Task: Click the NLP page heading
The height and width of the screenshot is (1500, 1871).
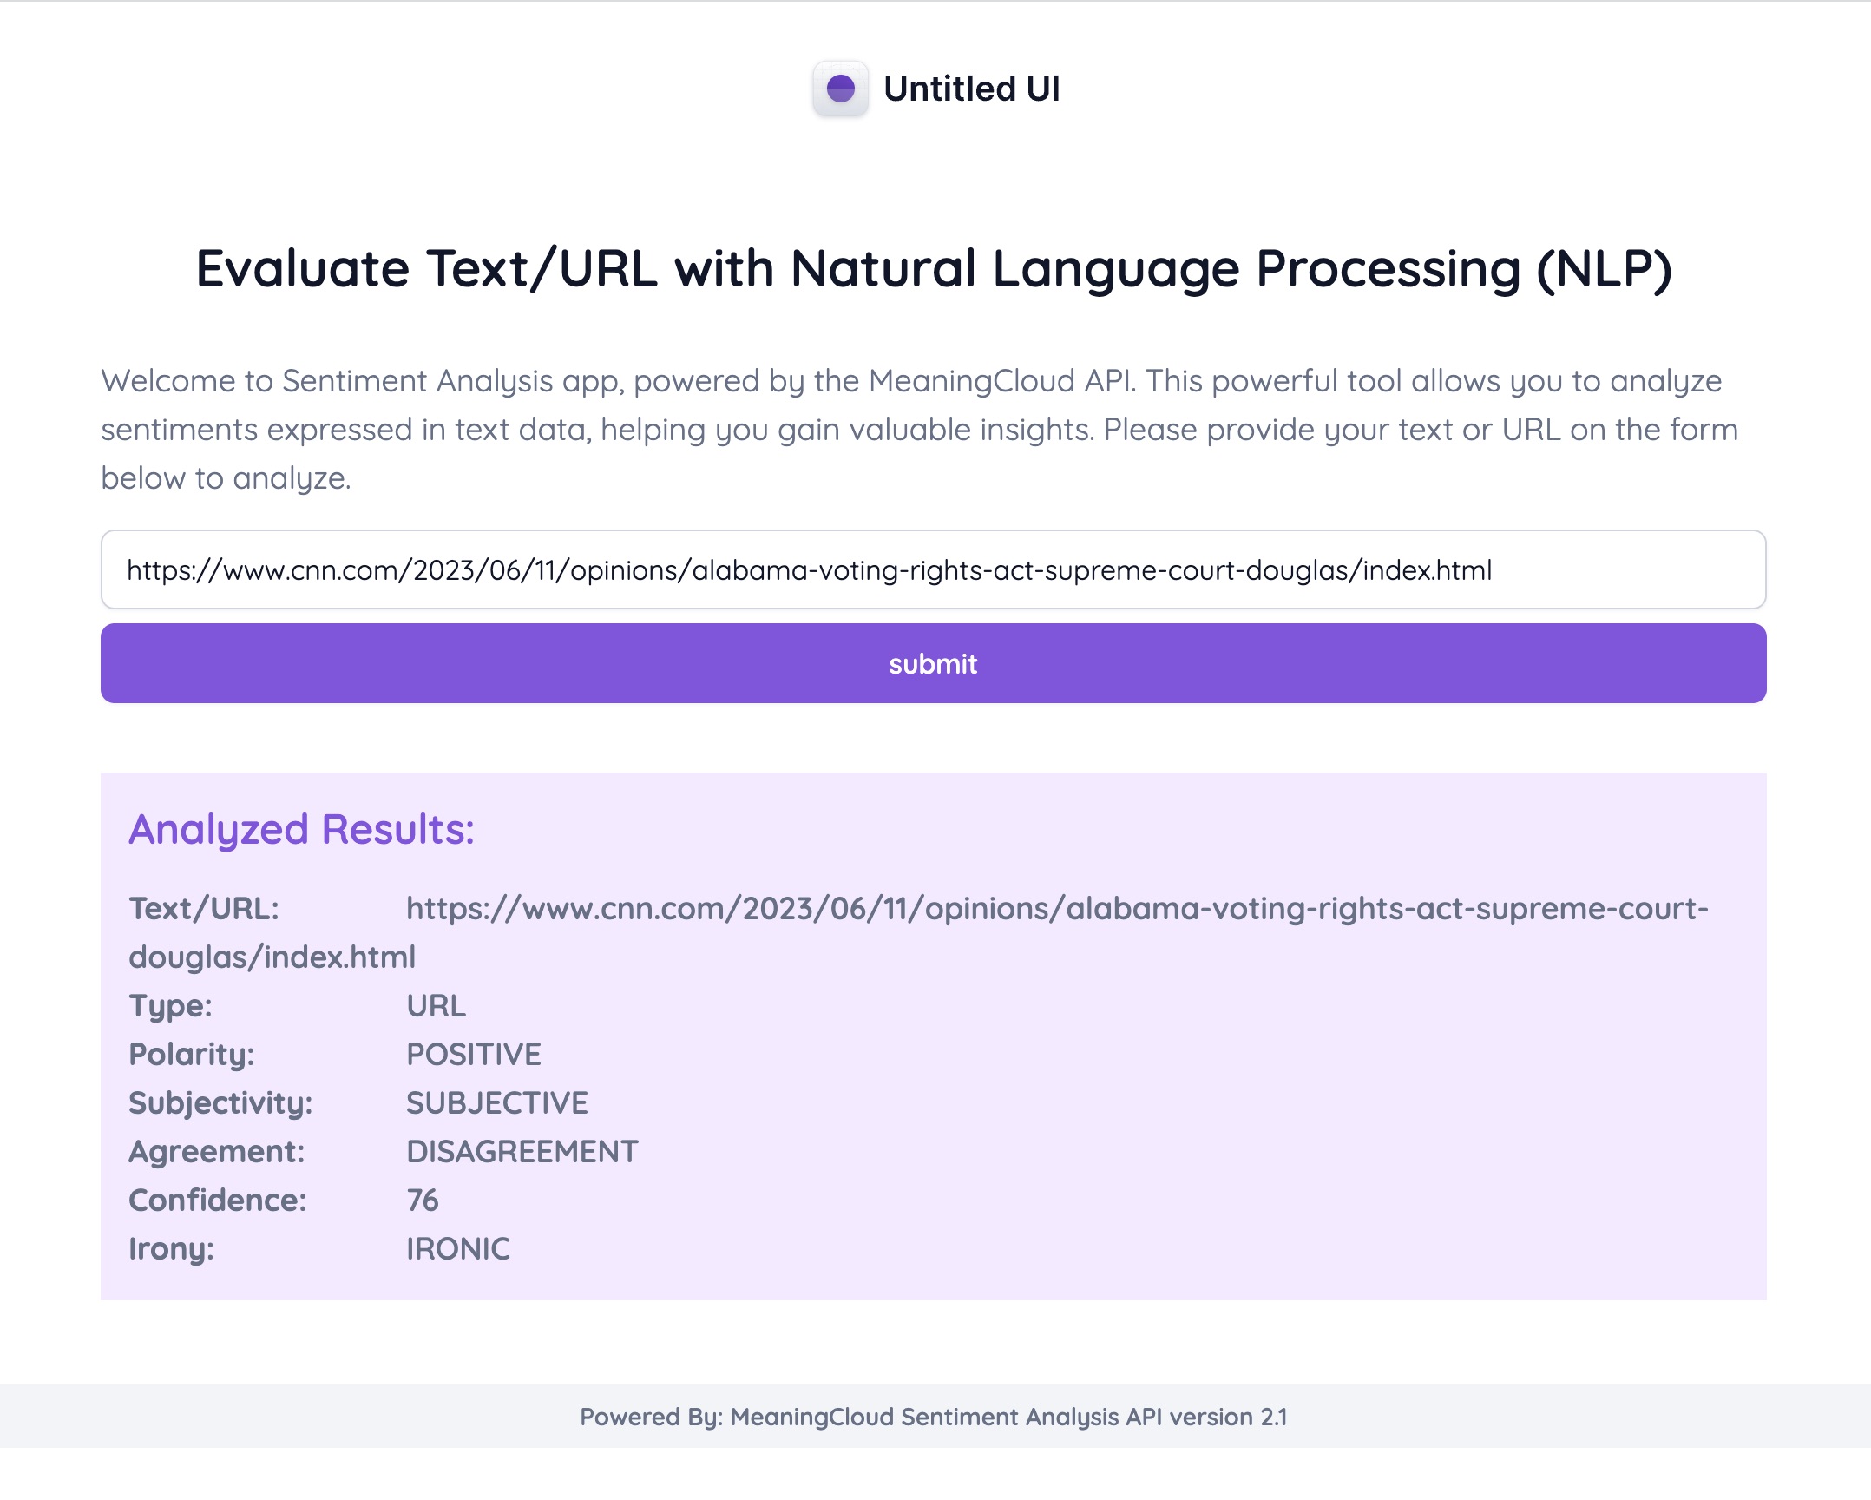Action: tap(933, 268)
